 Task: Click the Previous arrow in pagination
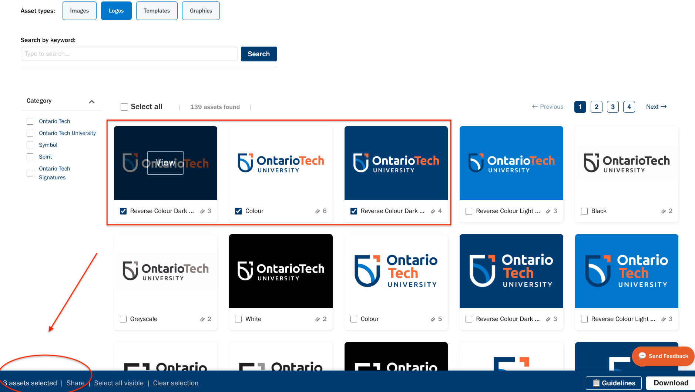pos(535,107)
